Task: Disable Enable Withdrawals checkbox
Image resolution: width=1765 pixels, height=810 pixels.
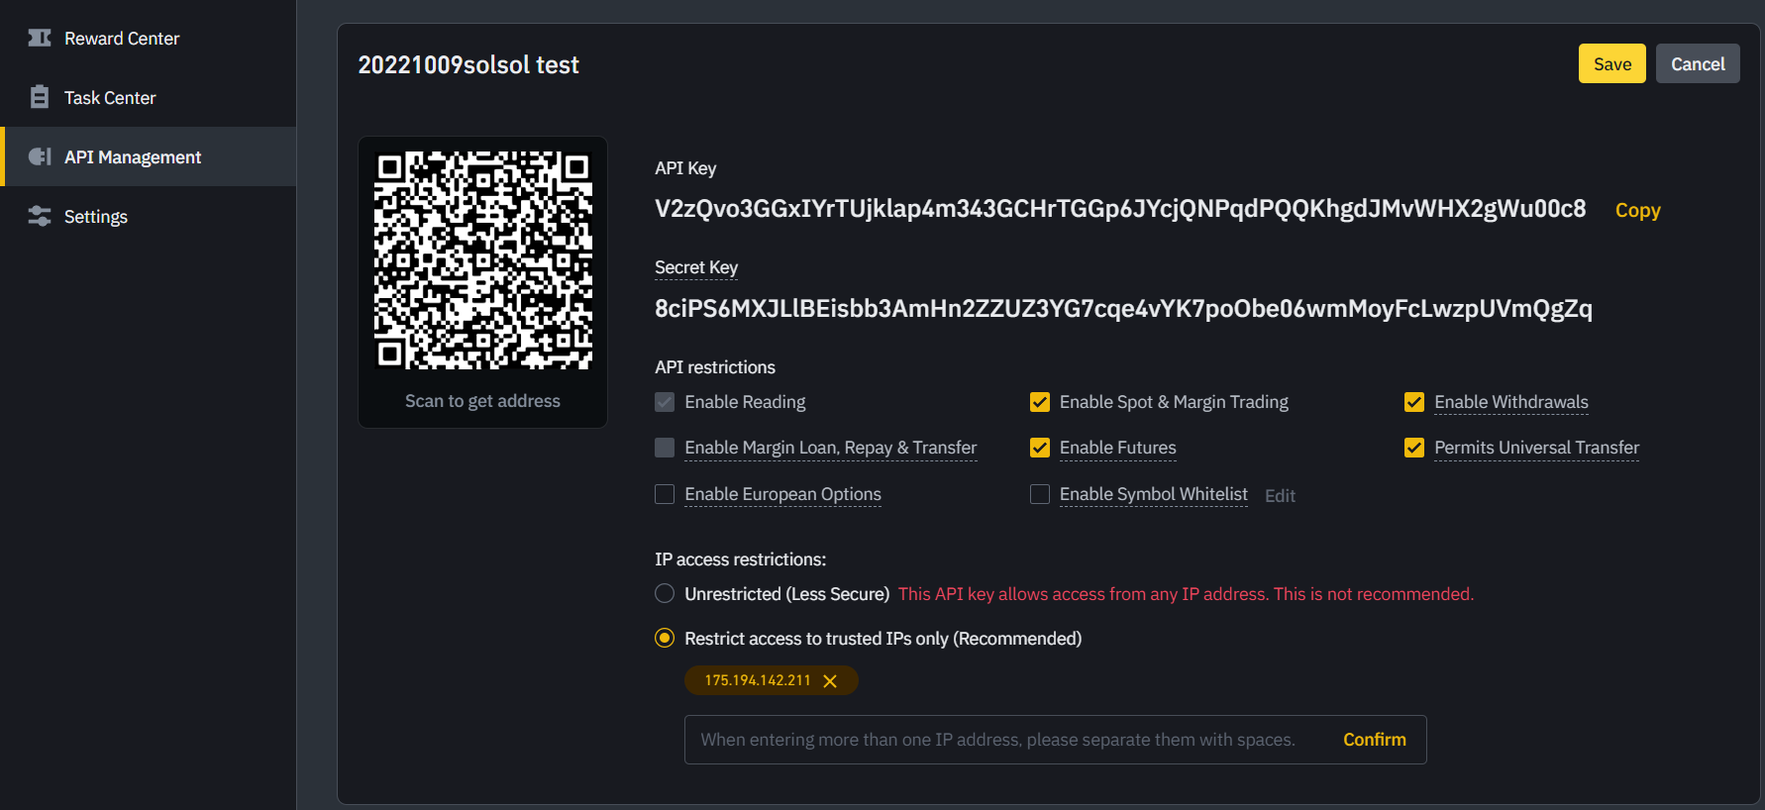Action: click(x=1414, y=402)
